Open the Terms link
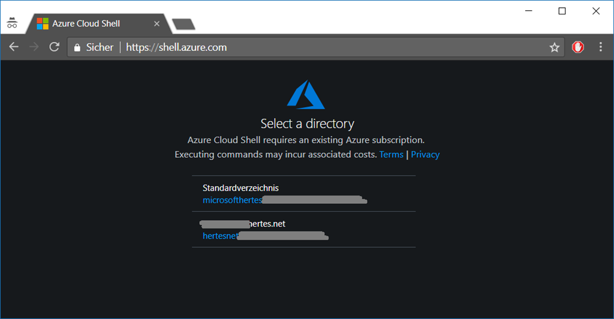Viewport: 614px width, 319px height. click(x=391, y=155)
